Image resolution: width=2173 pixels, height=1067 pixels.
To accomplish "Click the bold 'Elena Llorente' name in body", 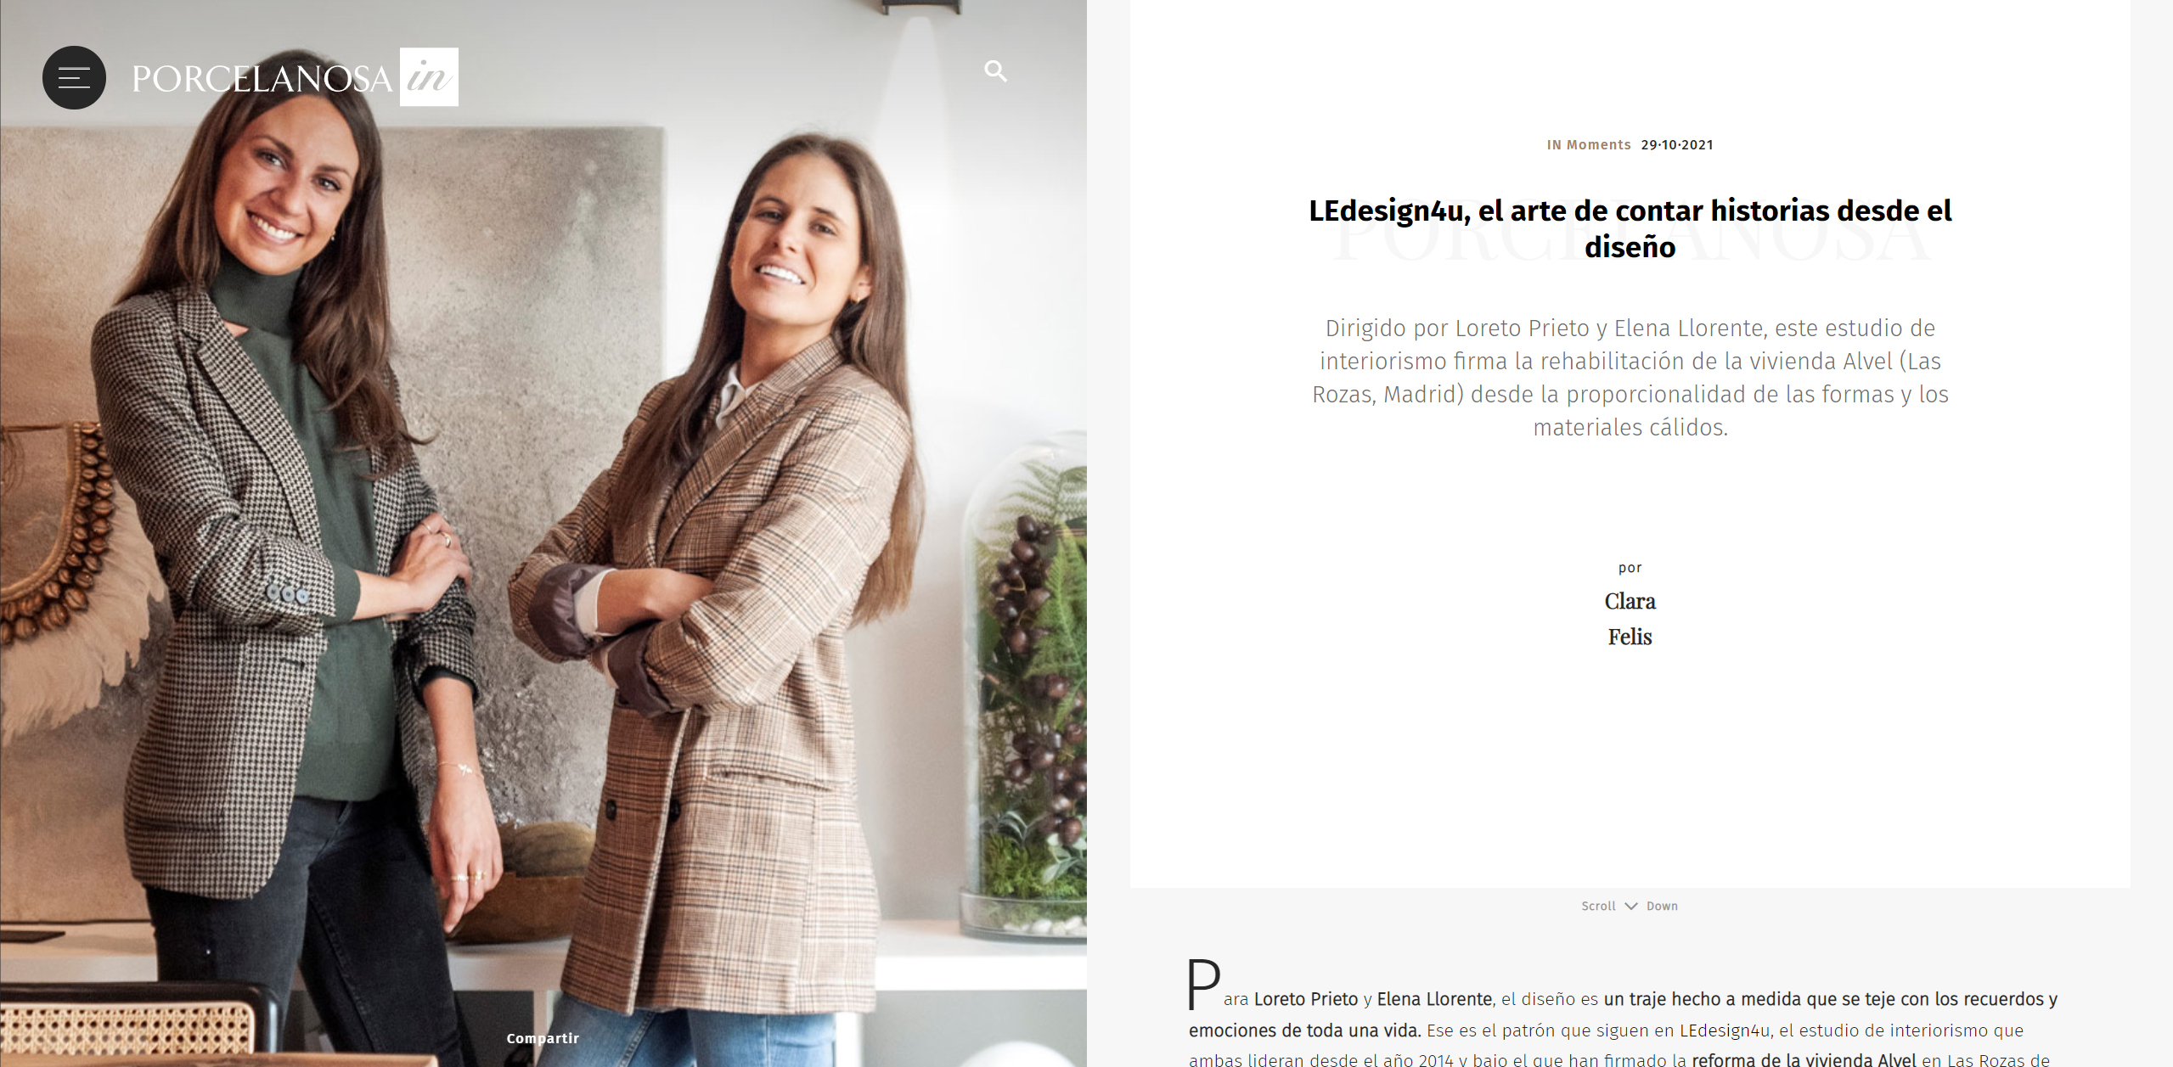I will coord(1434,999).
